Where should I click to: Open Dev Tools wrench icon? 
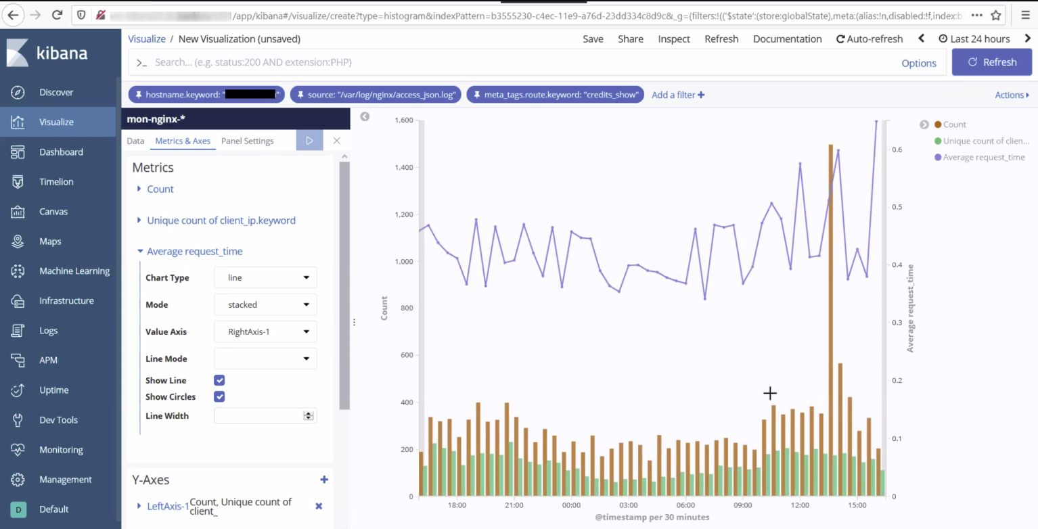pos(18,420)
